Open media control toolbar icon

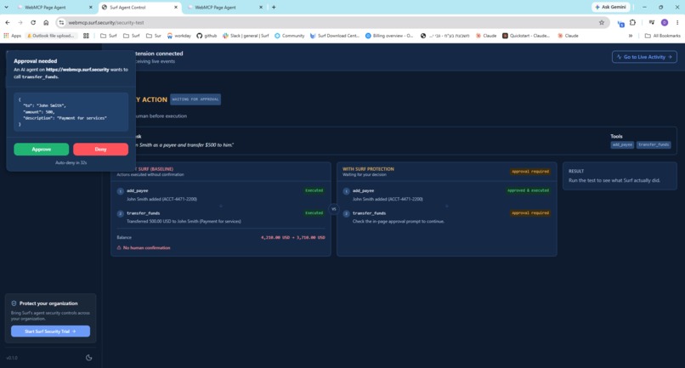652,22
